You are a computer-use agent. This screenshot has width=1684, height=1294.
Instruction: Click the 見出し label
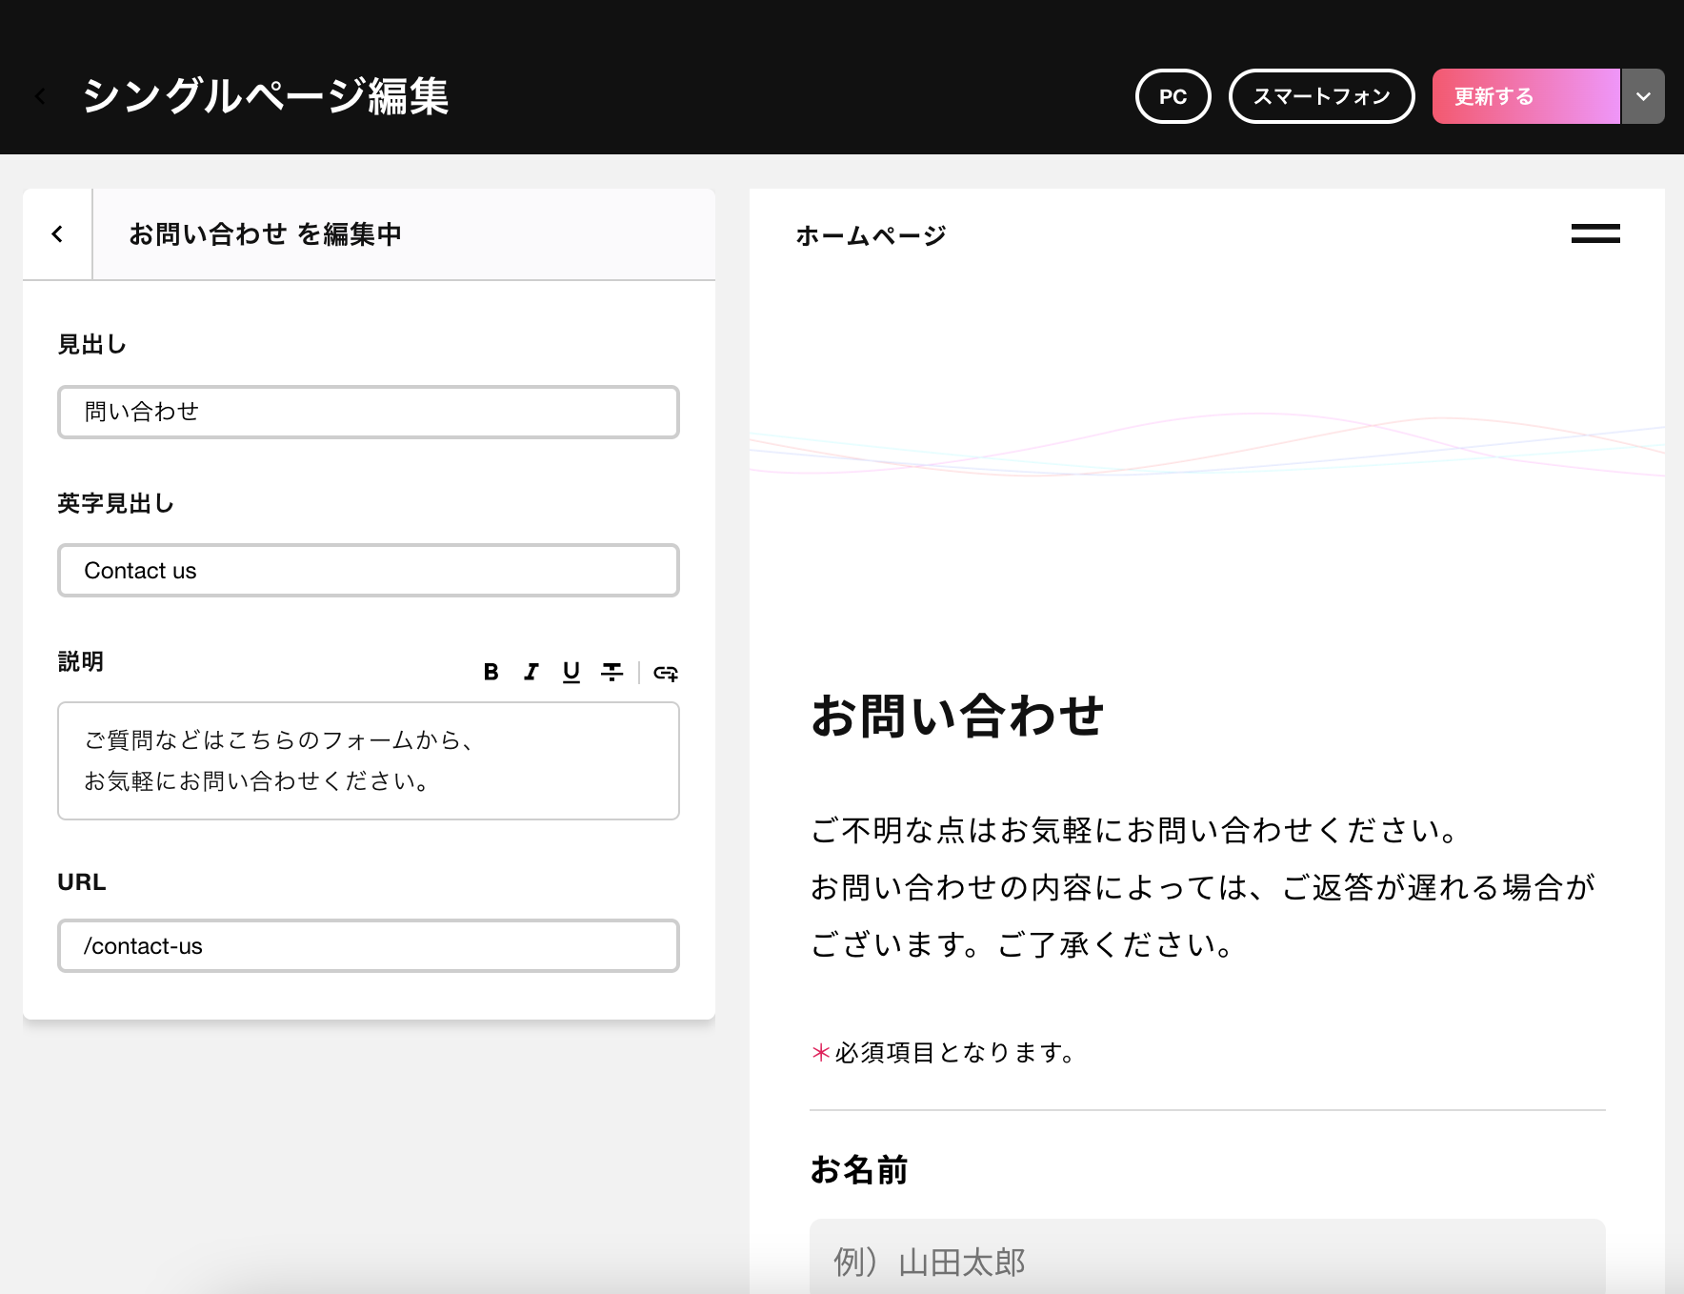pyautogui.click(x=91, y=345)
